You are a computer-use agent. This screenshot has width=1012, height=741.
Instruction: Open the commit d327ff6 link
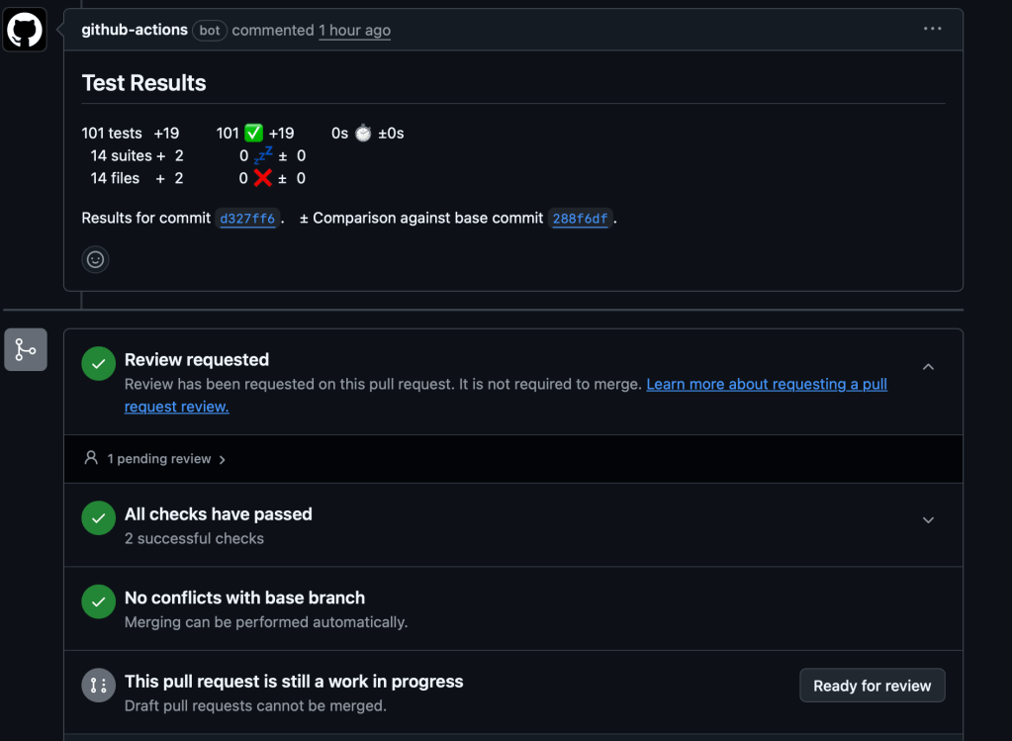click(247, 219)
